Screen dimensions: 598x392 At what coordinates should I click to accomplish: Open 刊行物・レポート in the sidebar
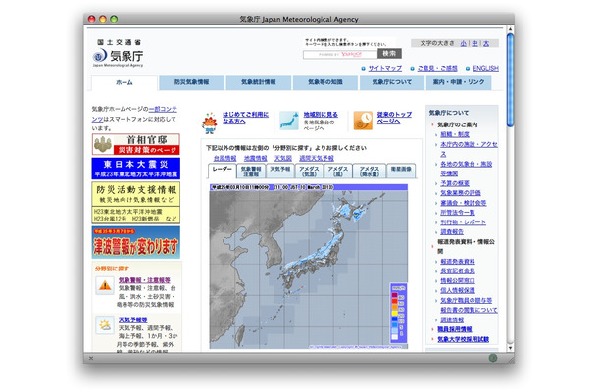(x=463, y=221)
